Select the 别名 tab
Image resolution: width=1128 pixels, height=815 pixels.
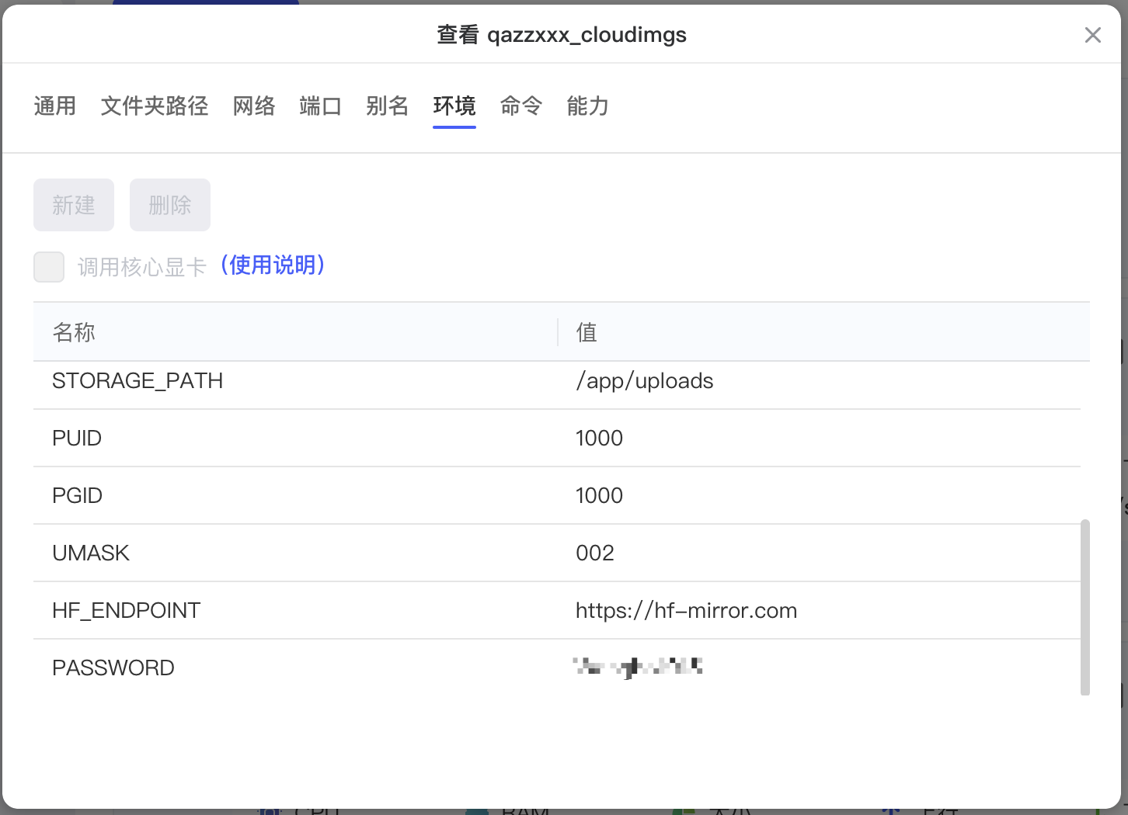click(388, 106)
